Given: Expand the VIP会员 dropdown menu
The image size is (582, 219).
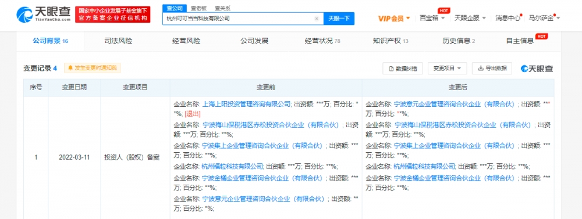Looking at the screenshot, I should (394, 18).
